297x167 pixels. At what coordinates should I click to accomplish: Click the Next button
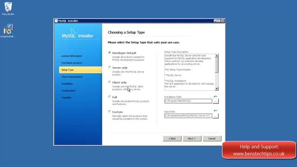(x=192, y=139)
